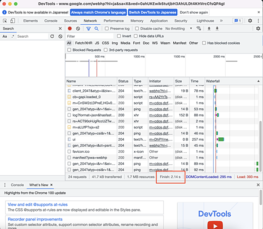Enable Preserve log checkbox
Screen dimensions: 263x229
point(107,29)
